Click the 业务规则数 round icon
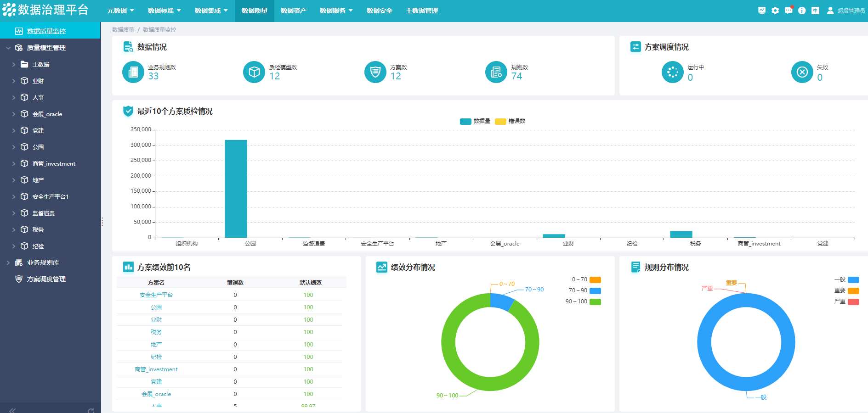The height and width of the screenshot is (413, 868). click(x=133, y=72)
